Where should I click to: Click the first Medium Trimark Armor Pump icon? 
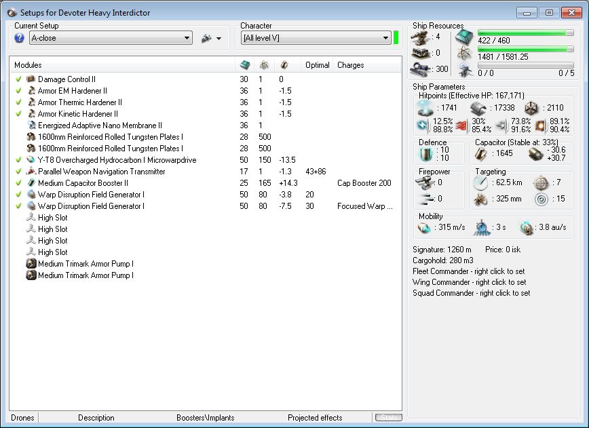click(x=31, y=264)
